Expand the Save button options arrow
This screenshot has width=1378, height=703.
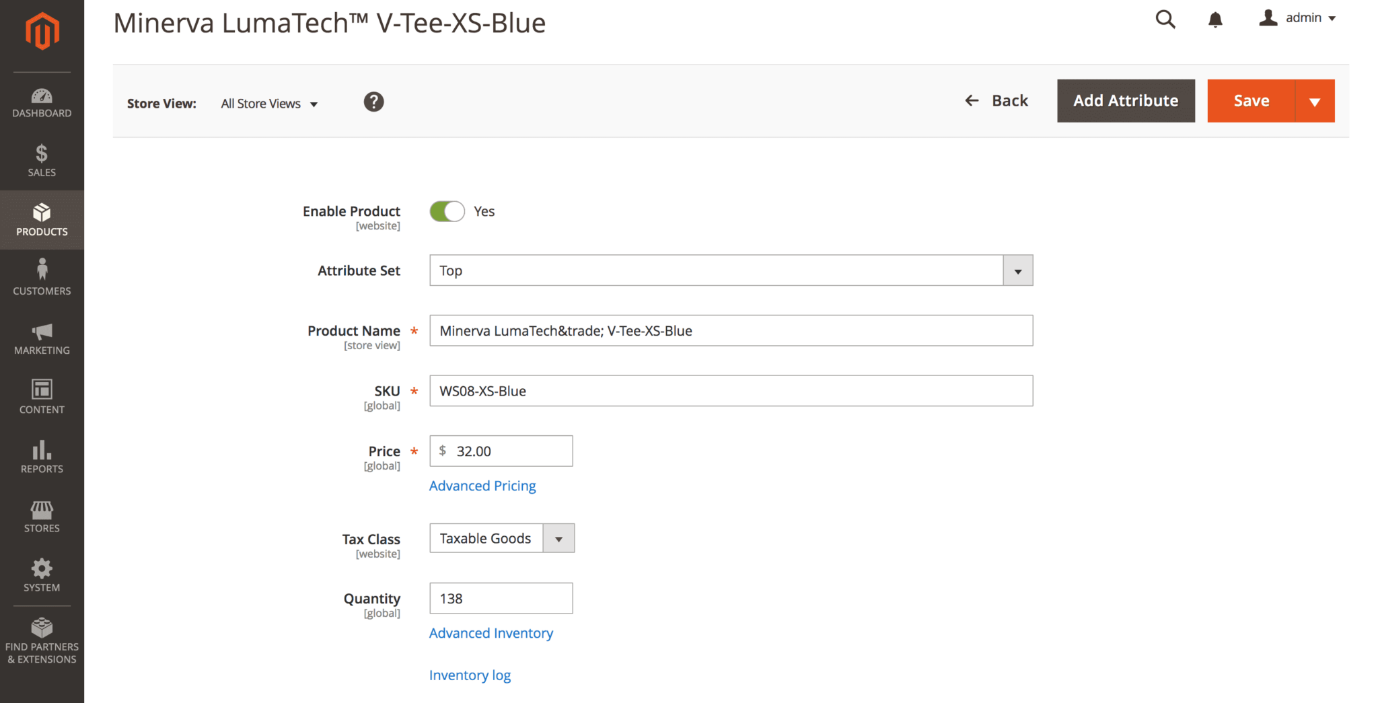click(x=1314, y=102)
